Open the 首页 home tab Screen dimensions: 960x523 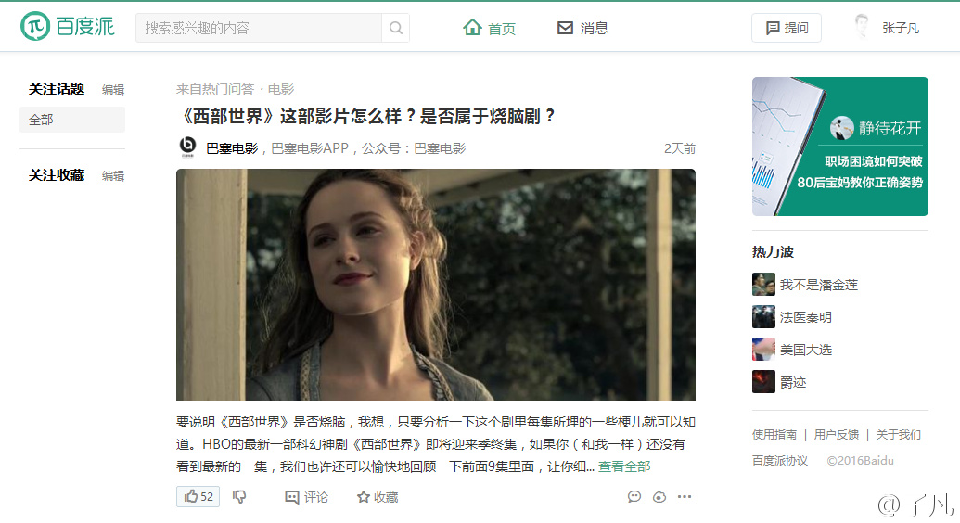(489, 28)
